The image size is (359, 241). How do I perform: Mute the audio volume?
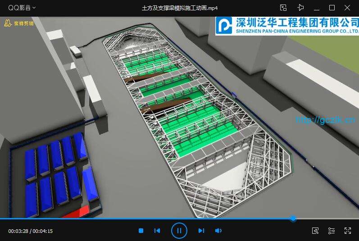point(218,231)
